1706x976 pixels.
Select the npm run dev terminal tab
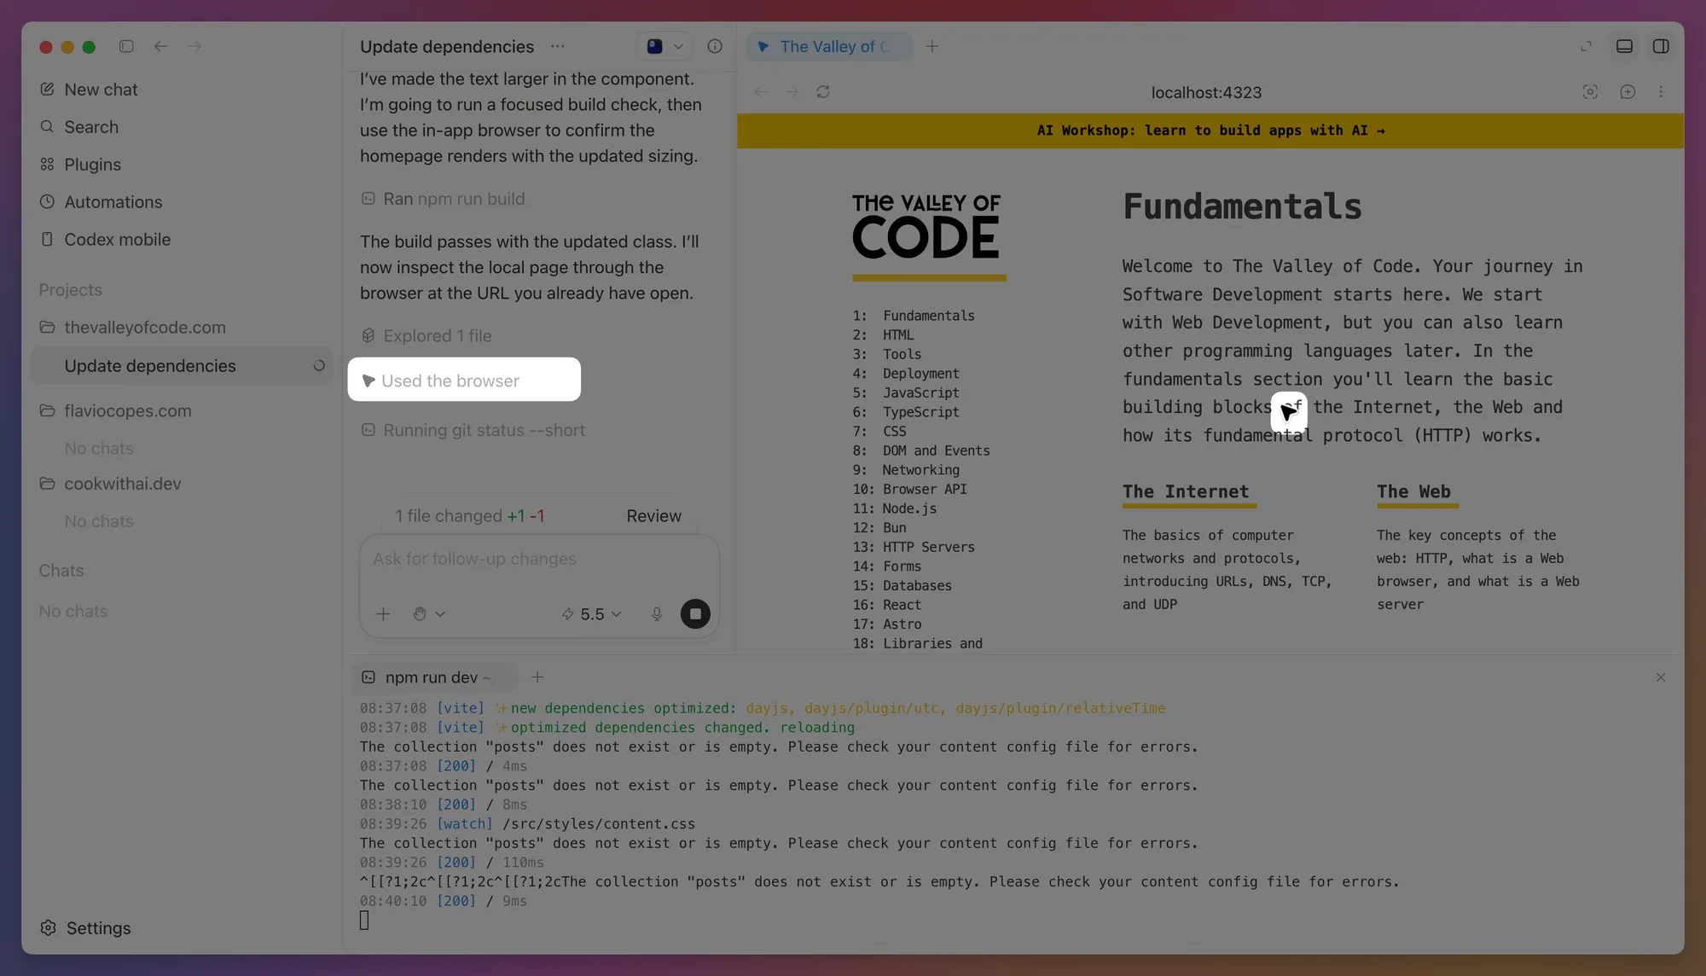coord(434,677)
